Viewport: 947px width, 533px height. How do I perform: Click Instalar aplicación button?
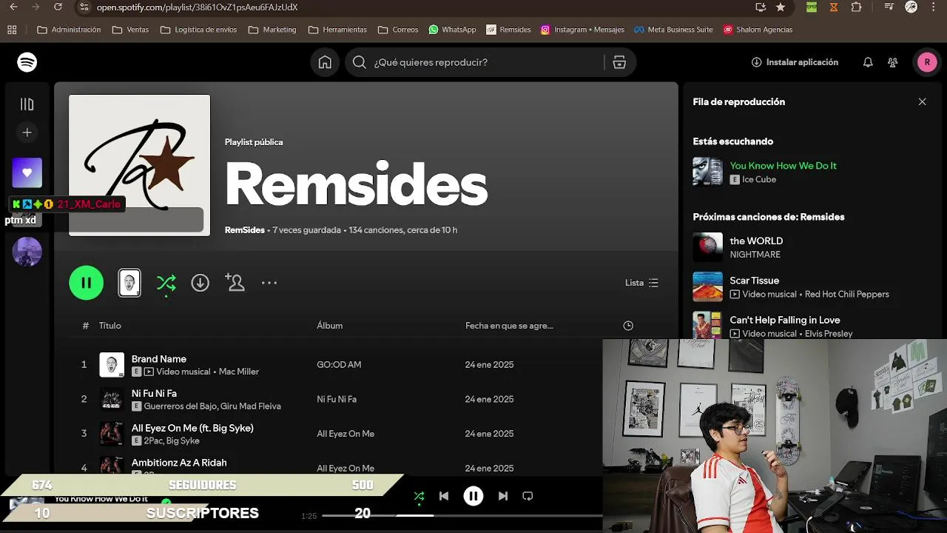click(x=795, y=62)
